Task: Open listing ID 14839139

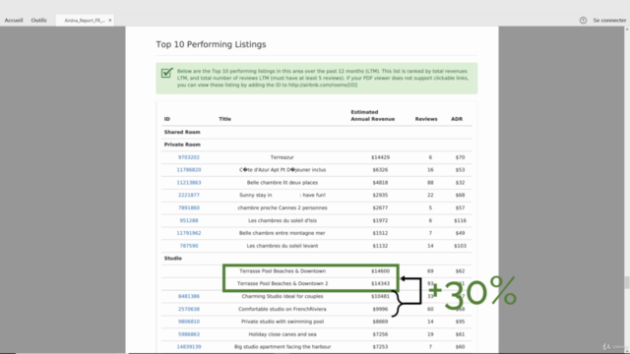Action: tap(189, 347)
